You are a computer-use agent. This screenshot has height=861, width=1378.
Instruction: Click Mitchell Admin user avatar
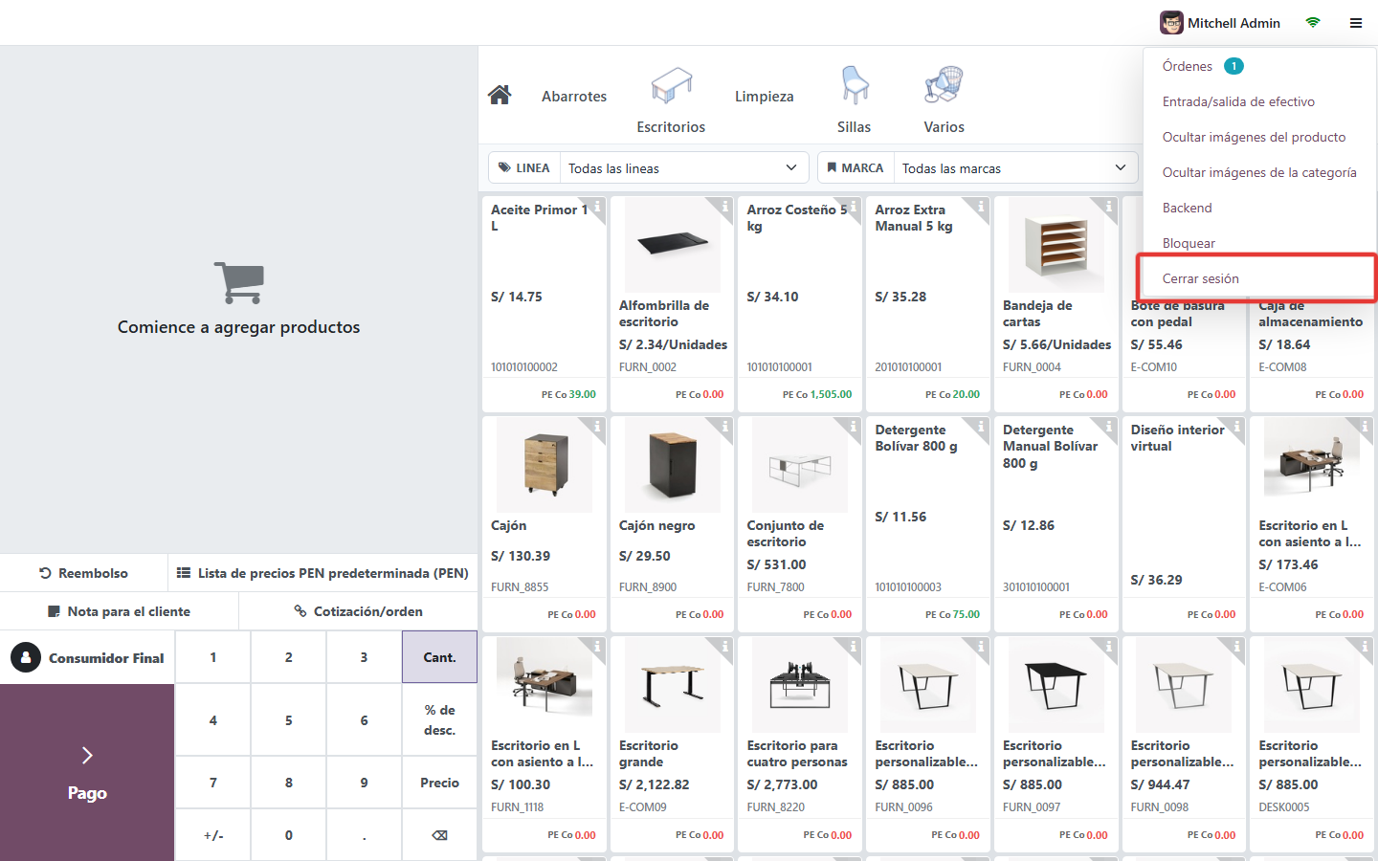[1171, 23]
